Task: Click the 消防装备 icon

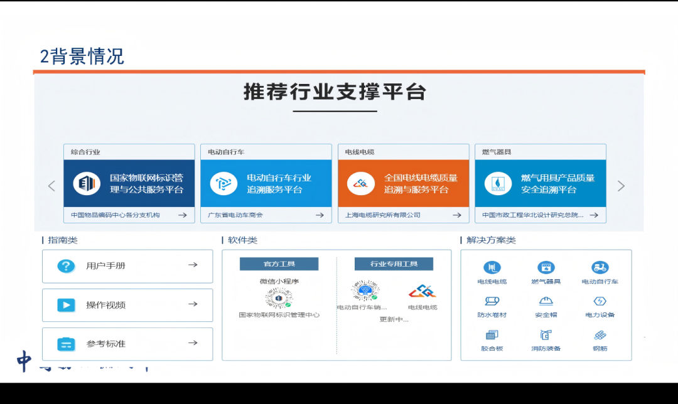Action: pos(546,335)
